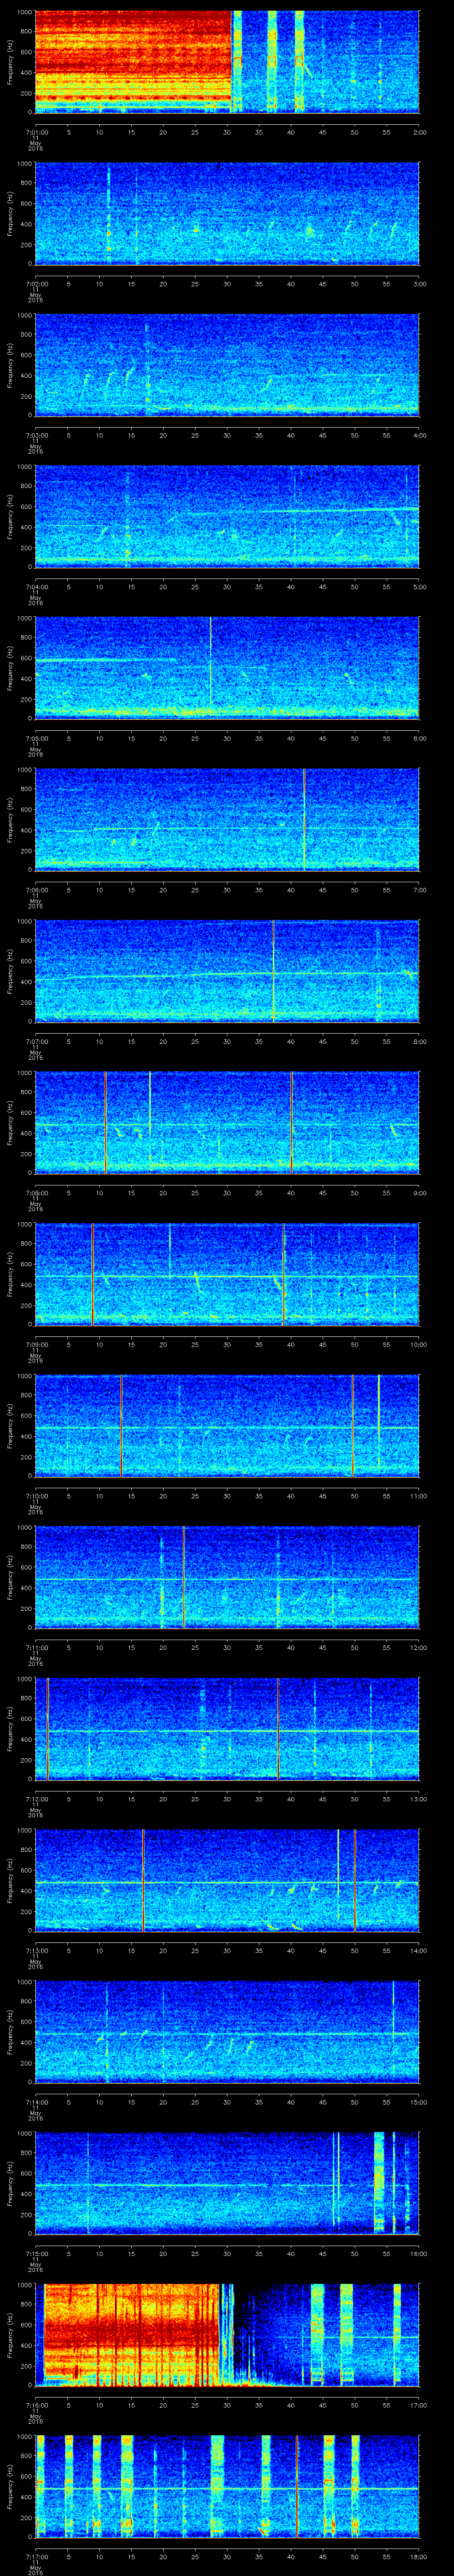Click the spectrogram panel starting at 7:09:00
454x2576 pixels.
coord(227,1274)
